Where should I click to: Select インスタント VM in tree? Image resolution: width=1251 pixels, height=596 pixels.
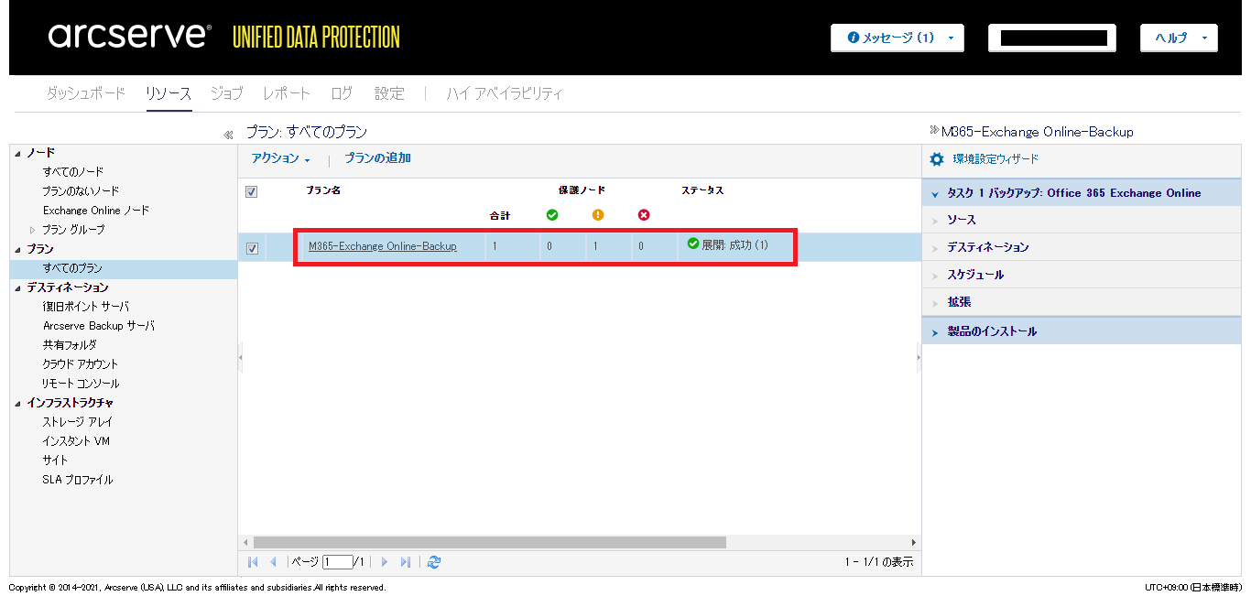point(76,441)
